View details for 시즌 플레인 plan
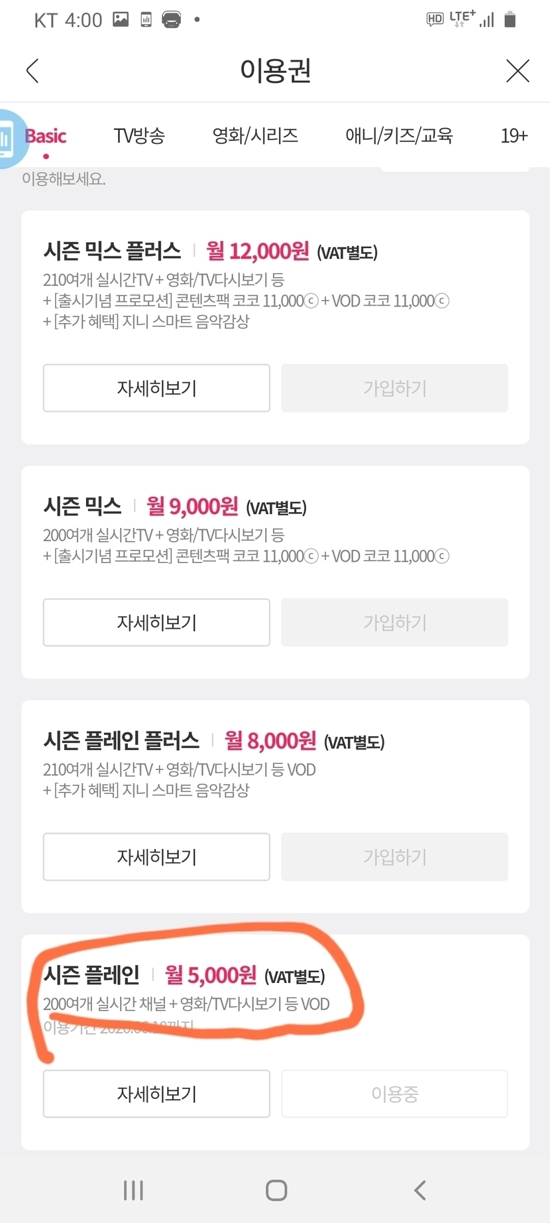 point(156,1094)
